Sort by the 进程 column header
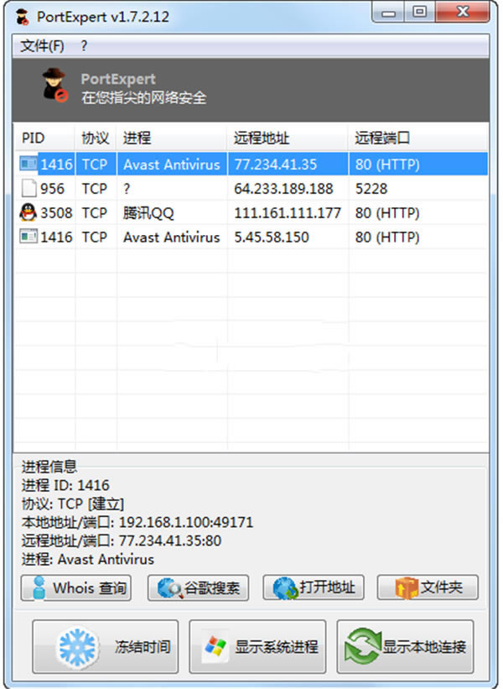Screen dimensions: 503x689 point(137,138)
